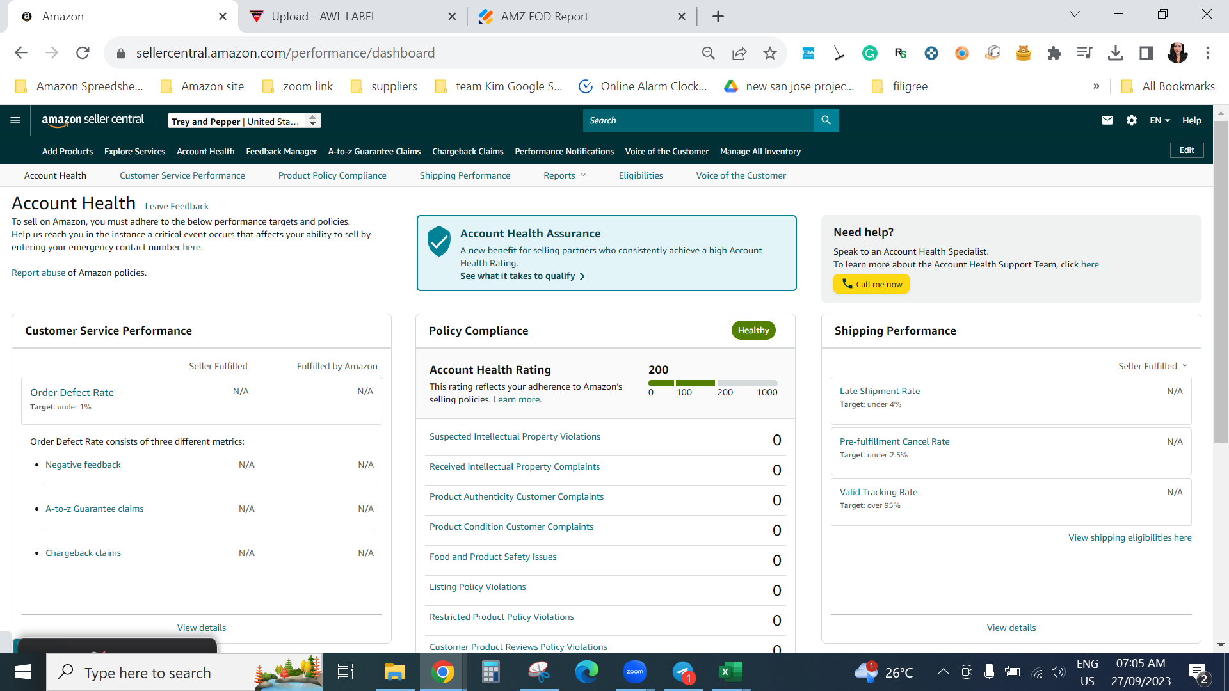
Task: Expand the Reports dropdown menu
Action: pyautogui.click(x=565, y=175)
